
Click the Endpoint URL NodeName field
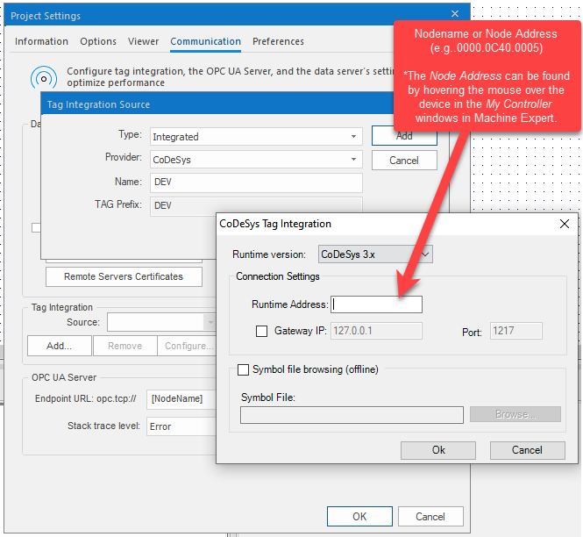click(181, 399)
